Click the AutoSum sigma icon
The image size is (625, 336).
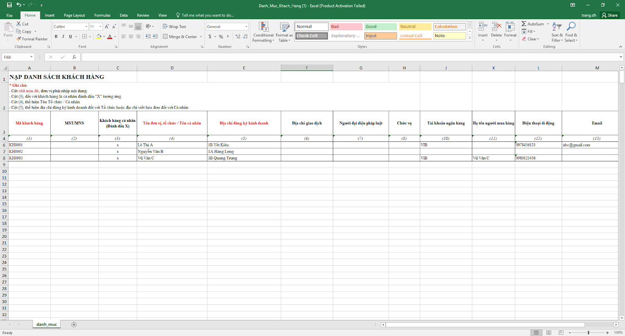tap(524, 24)
